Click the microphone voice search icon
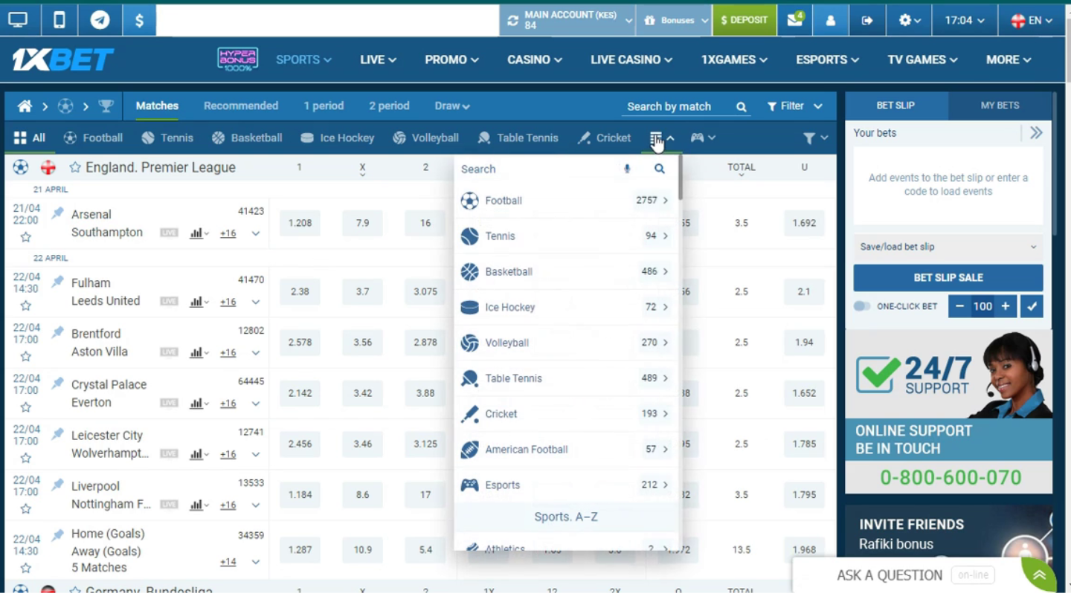This screenshot has height=602, width=1071. pyautogui.click(x=627, y=169)
